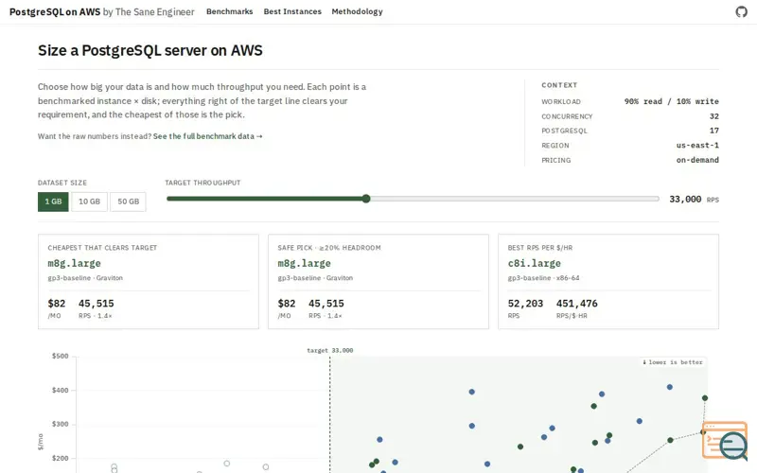This screenshot has width=757, height=473.
Task: Click the $500 y-axis label
Action: click(61, 357)
